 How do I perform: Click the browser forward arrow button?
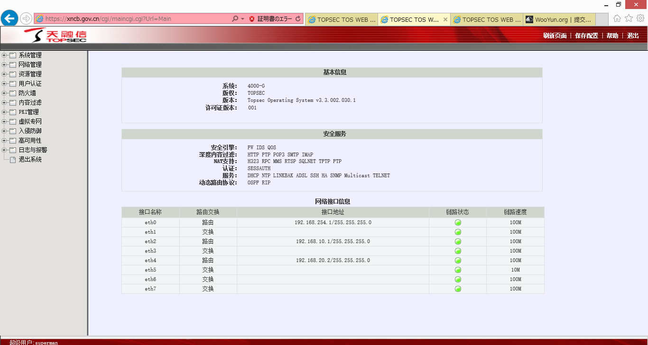pos(26,19)
